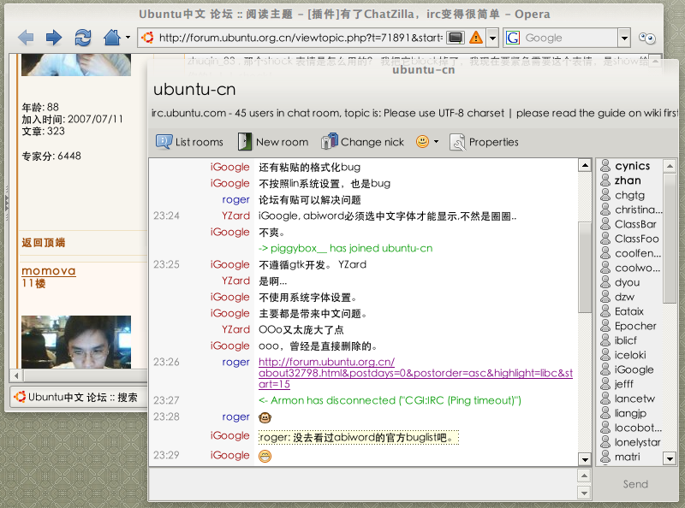Click the Google search engine icon
Screen dimensions: 685x508
(x=512, y=38)
